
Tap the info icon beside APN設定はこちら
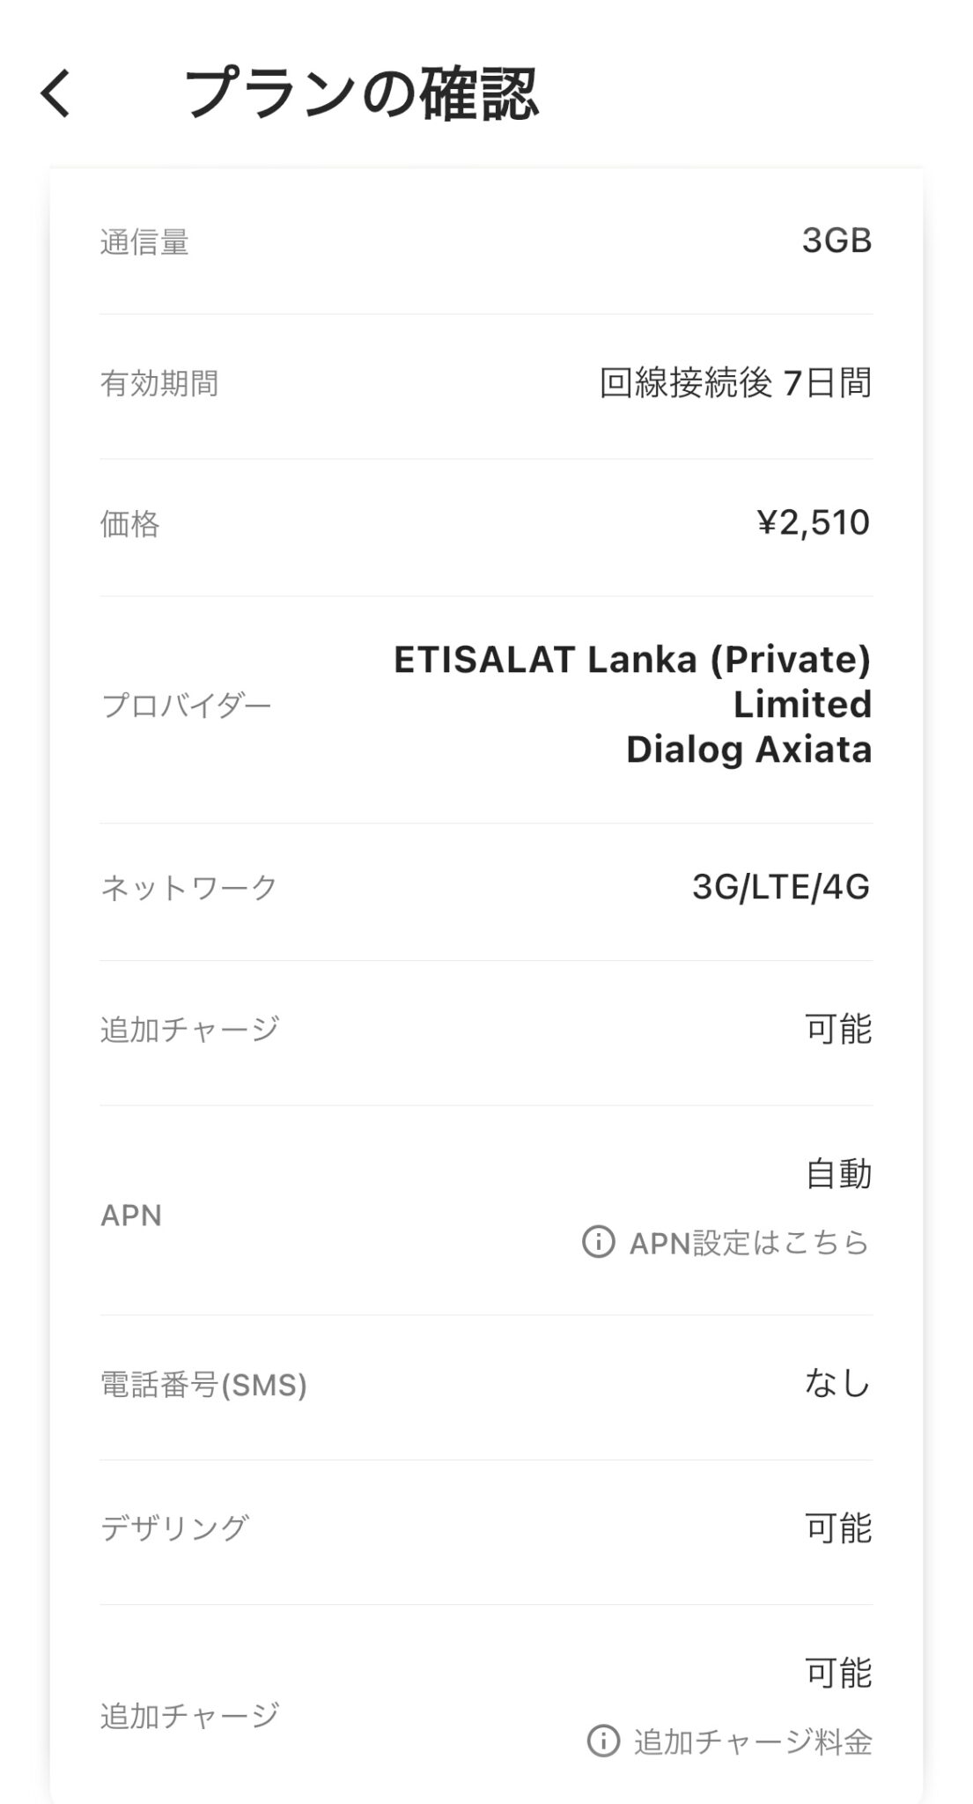click(598, 1242)
